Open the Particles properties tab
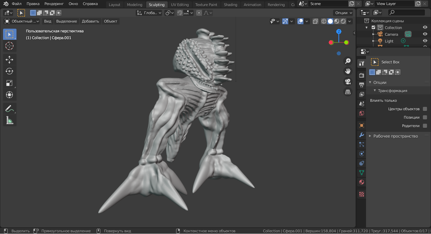The height and width of the screenshot is (234, 431). [362, 144]
